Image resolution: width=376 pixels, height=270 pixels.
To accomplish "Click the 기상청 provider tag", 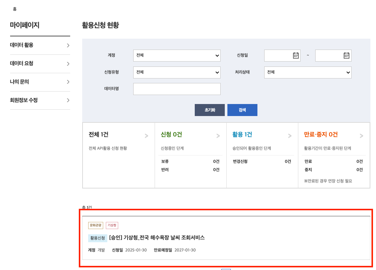I will [112, 225].
